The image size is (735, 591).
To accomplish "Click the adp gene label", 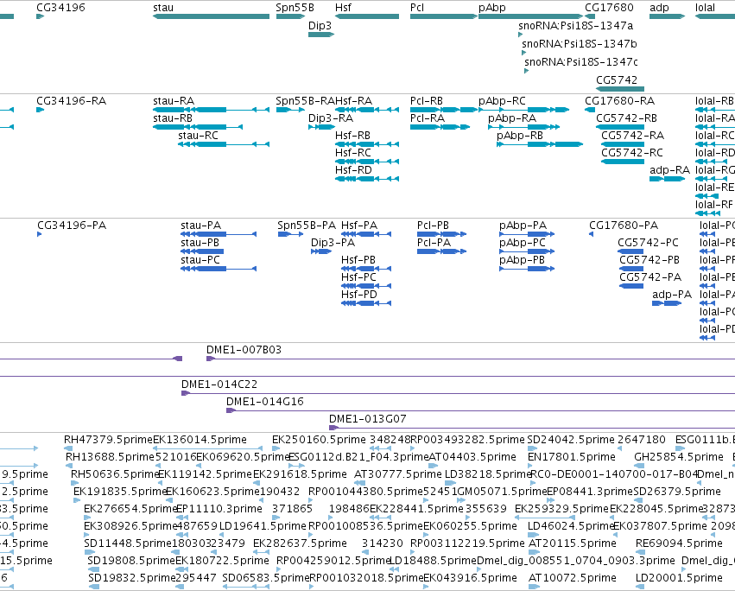I will pos(659,8).
